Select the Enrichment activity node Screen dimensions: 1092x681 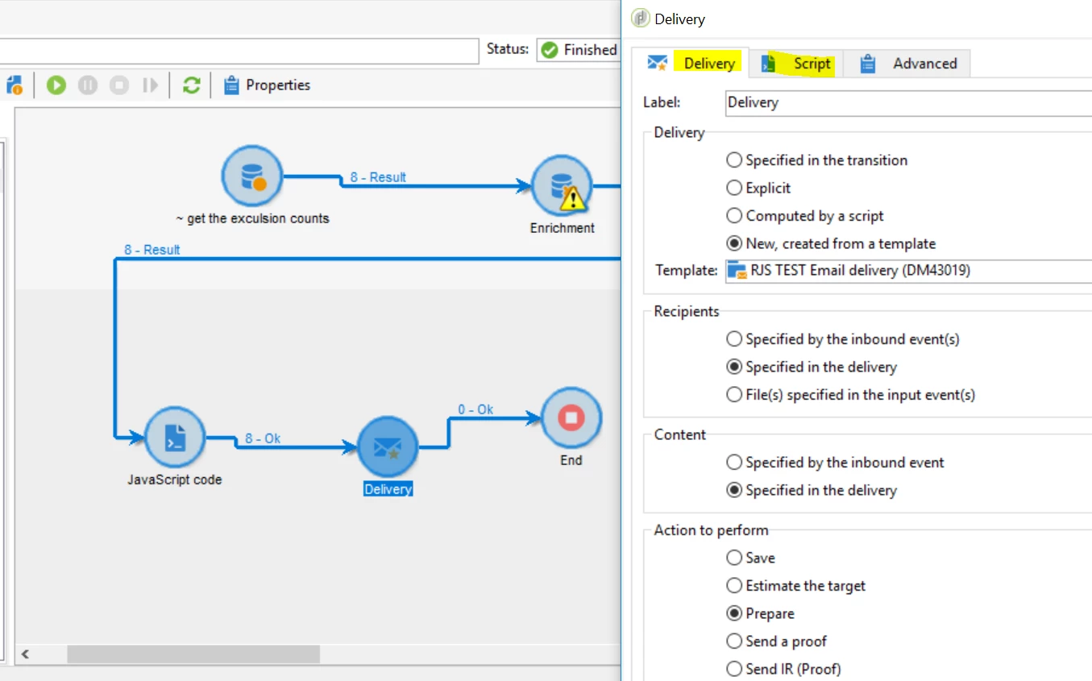click(562, 185)
